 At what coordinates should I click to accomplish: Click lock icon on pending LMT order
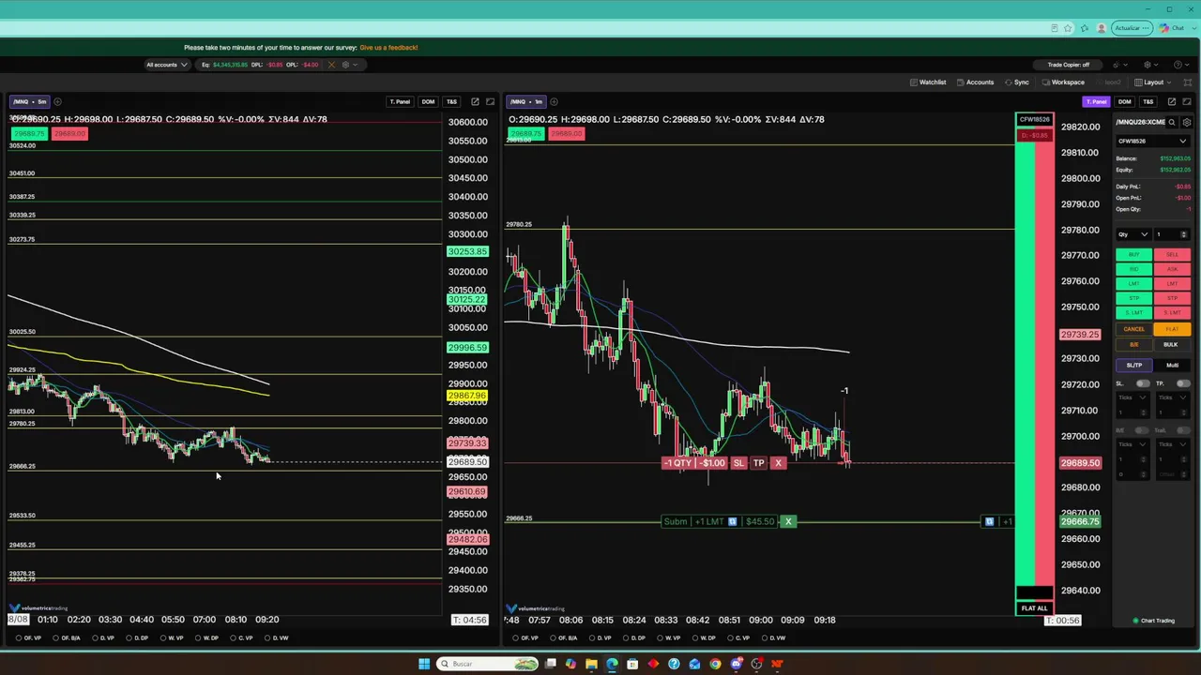pyautogui.click(x=732, y=521)
